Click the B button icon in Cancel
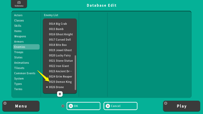203x114 pixels. [x=108, y=106]
